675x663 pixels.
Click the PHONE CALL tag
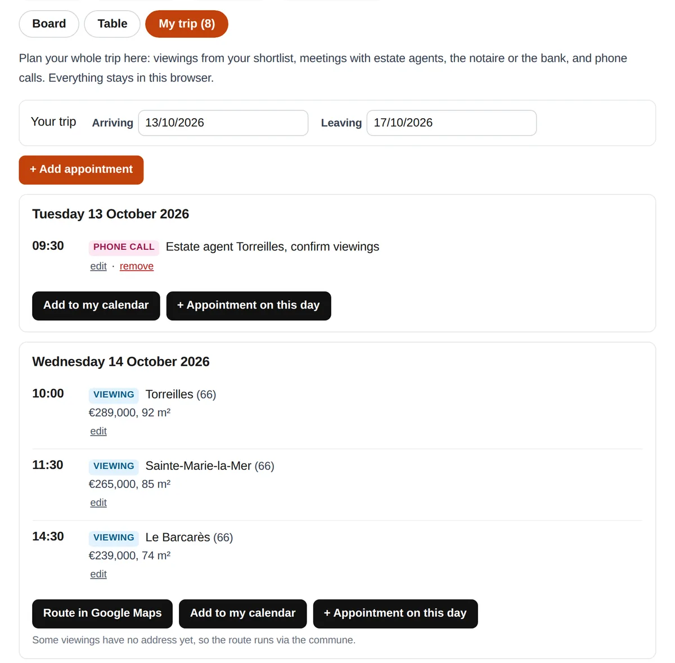[124, 247]
